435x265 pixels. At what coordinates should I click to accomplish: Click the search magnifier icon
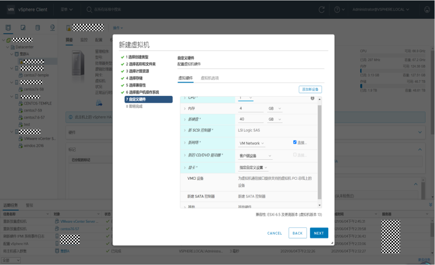(x=89, y=9)
